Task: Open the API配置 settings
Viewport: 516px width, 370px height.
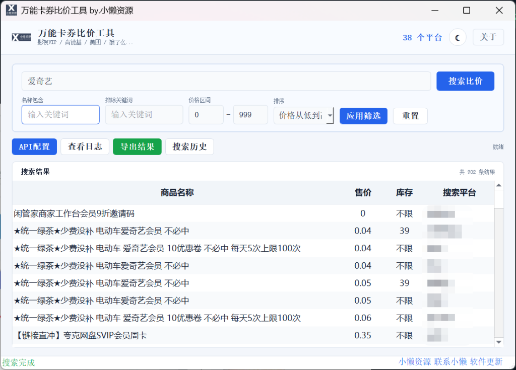Action: click(34, 146)
